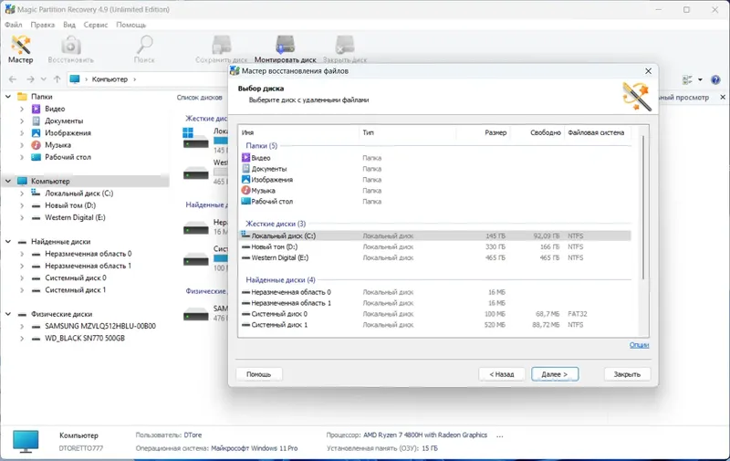Viewport: 730px width, 461px height.
Task: Select Неразмеченная область 0 in wizard
Action: (x=436, y=292)
